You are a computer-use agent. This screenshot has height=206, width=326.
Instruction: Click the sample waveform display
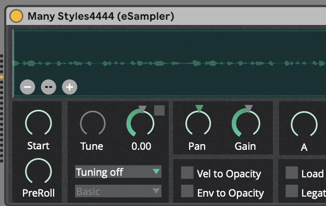point(169,63)
